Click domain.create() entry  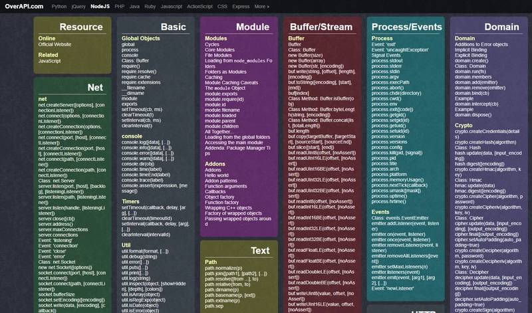tap(471, 60)
